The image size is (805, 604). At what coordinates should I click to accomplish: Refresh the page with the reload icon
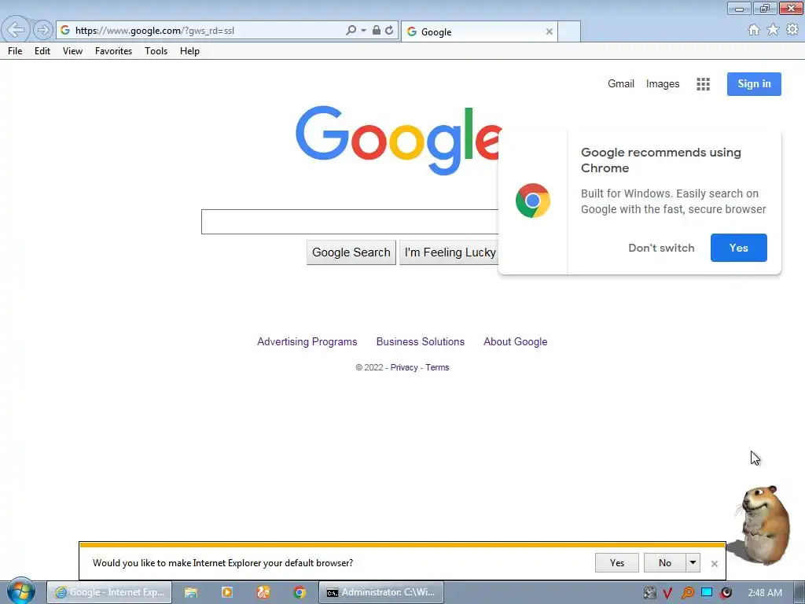tap(390, 31)
